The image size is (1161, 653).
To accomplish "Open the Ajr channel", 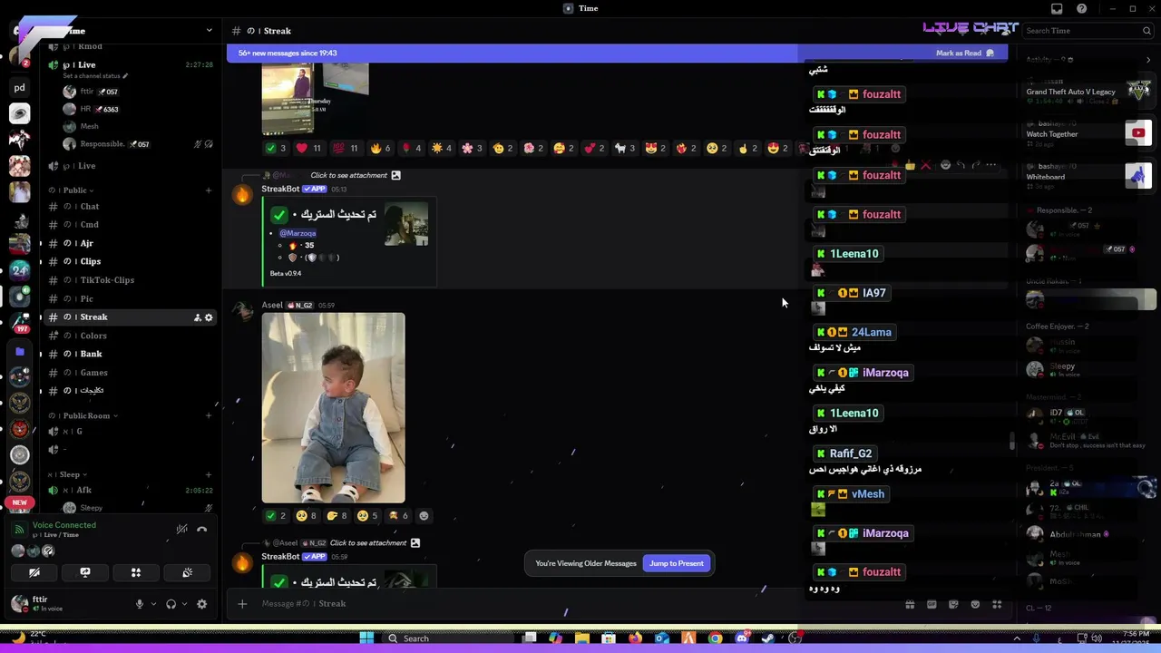I will tap(129, 243).
